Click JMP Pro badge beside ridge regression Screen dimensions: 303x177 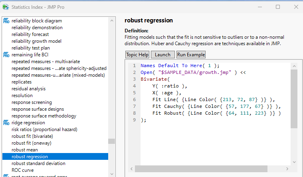point(6,123)
